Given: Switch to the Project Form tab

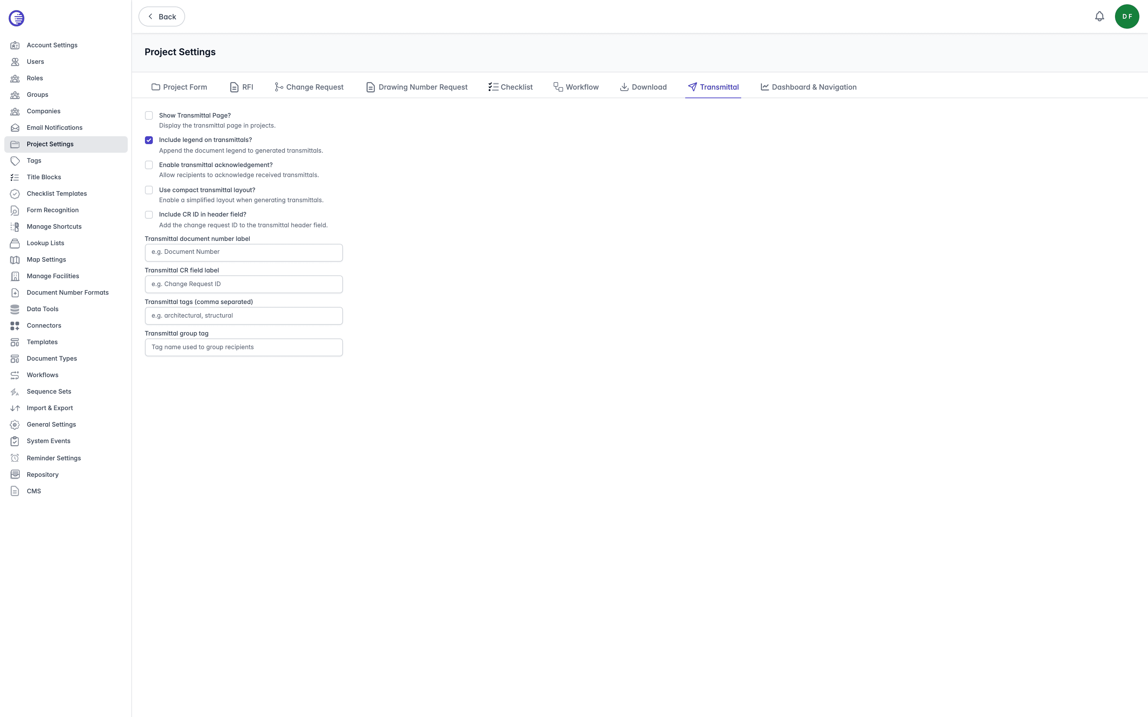Looking at the screenshot, I should coord(179,87).
